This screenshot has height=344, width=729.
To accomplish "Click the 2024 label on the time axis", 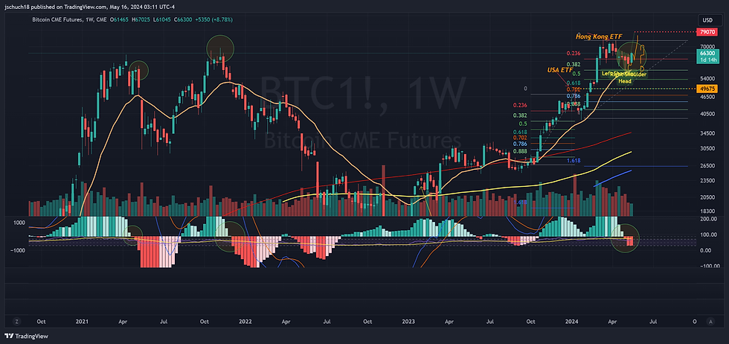I will [572, 322].
